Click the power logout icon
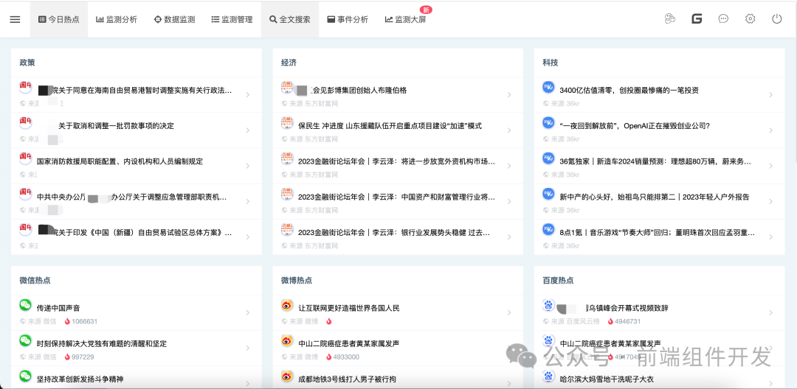The width and height of the screenshot is (797, 389). [776, 18]
